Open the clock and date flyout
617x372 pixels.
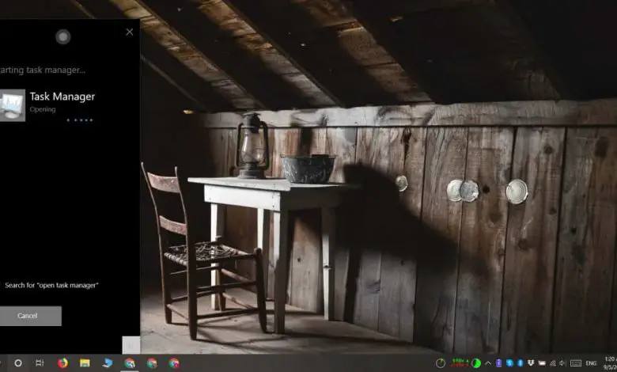[610, 363]
